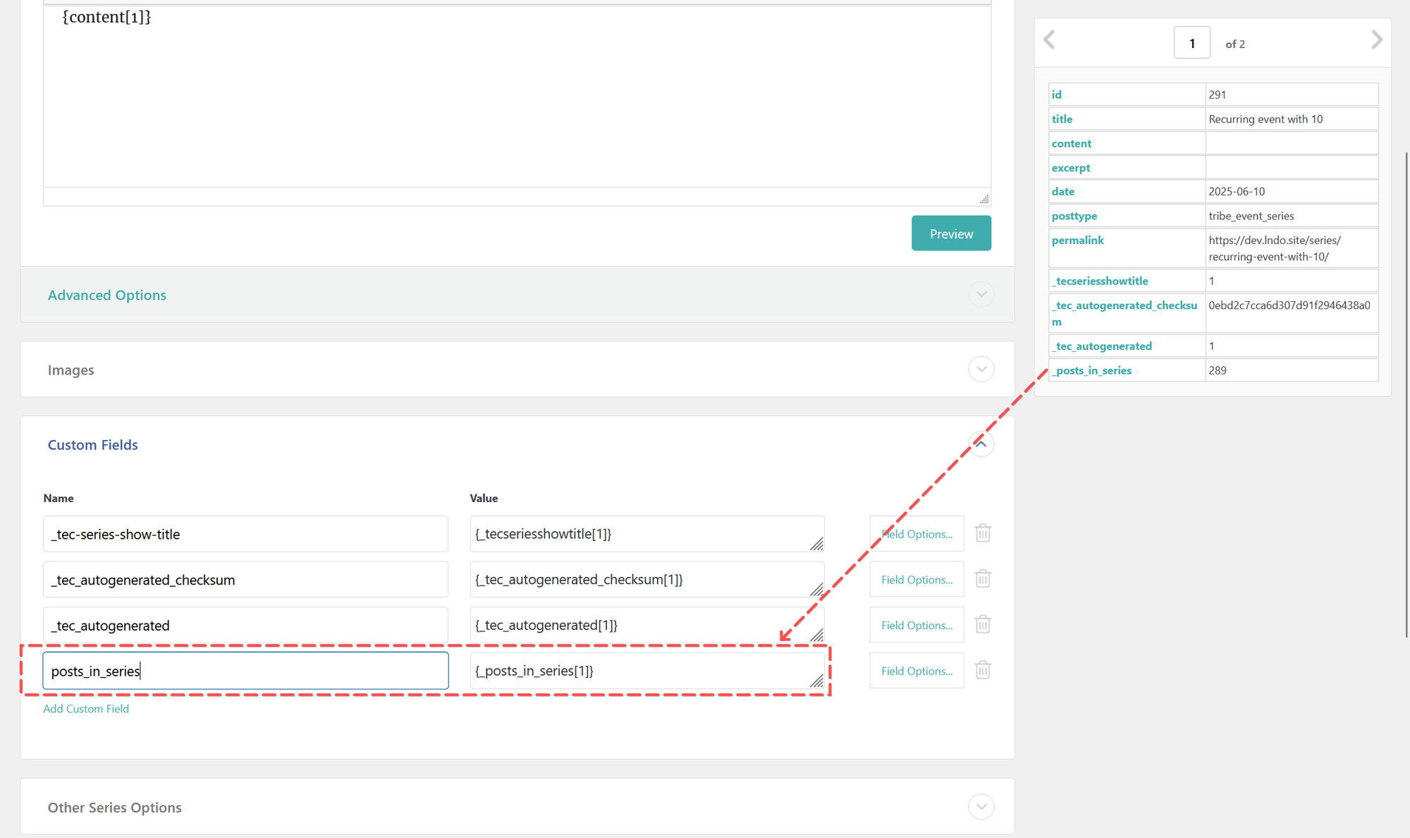Collapse the Custom Fields section
The width and height of the screenshot is (1410, 838).
tap(981, 444)
